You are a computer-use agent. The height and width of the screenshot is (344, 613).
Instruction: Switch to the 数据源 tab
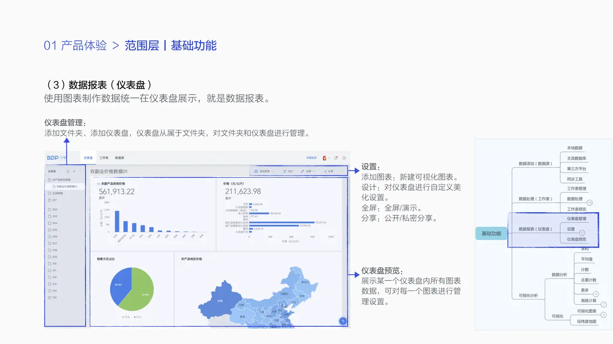pos(120,158)
